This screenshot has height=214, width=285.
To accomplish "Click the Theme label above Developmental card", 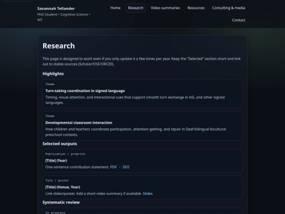I will [x=50, y=116].
